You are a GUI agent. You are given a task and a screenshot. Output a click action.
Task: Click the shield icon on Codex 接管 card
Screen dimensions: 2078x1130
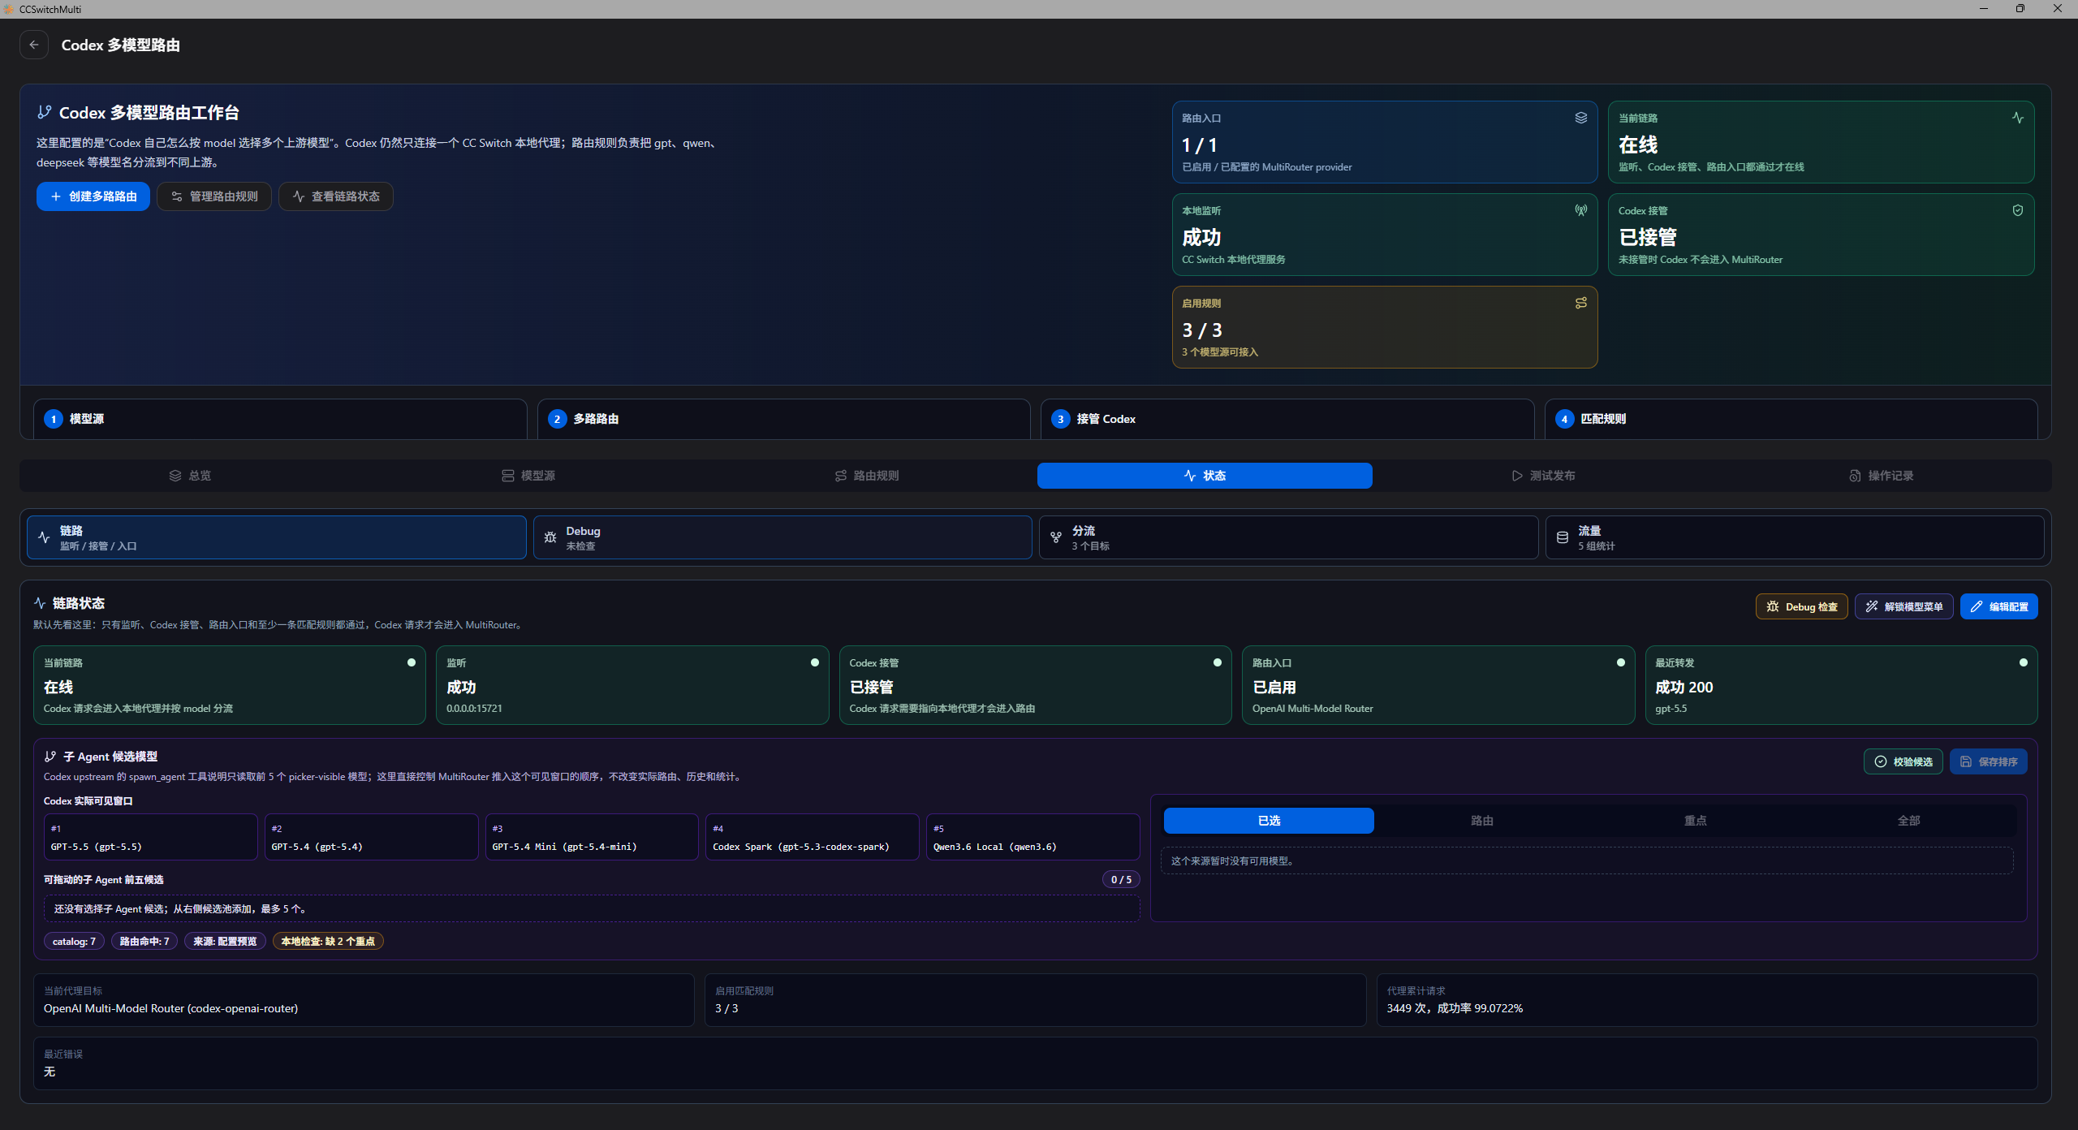(2018, 210)
